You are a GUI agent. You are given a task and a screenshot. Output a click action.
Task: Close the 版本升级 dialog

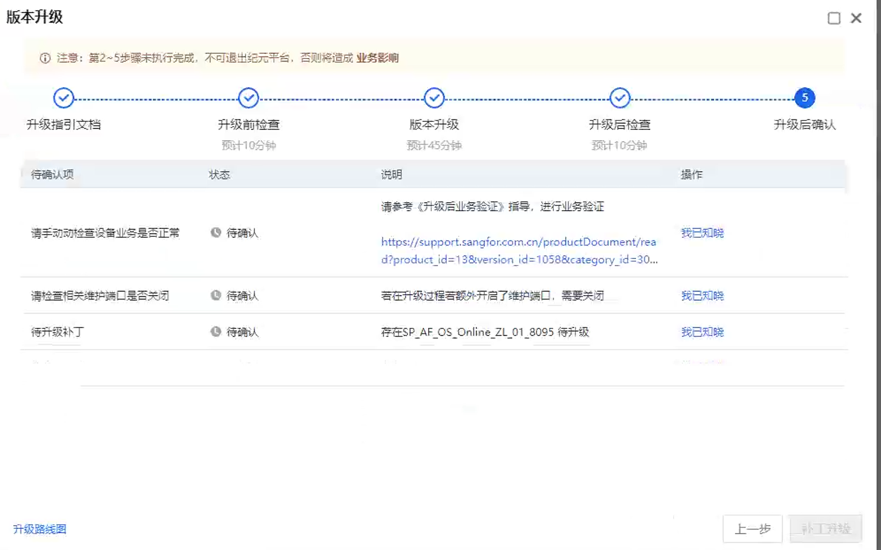coord(856,18)
